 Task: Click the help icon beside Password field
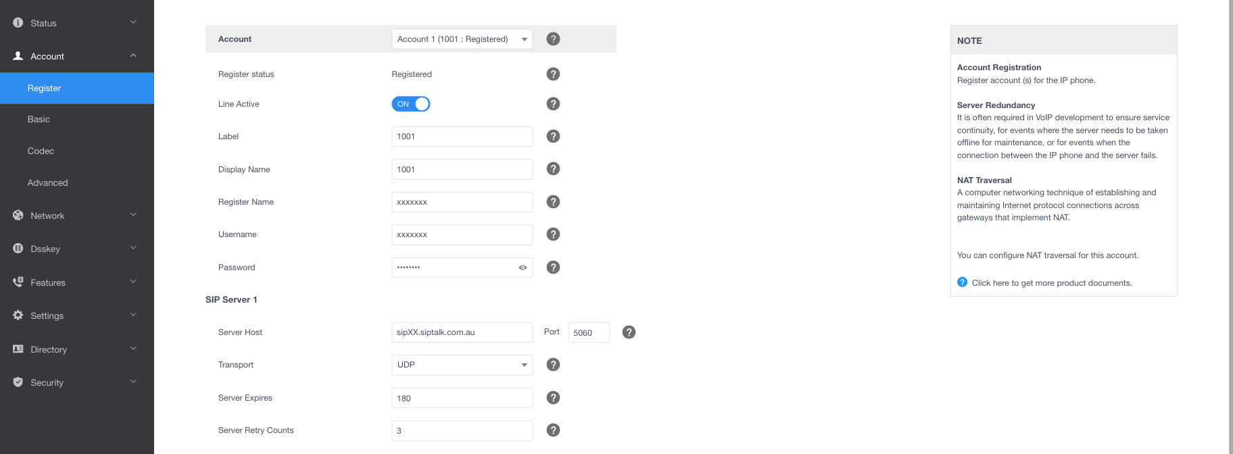(x=553, y=268)
